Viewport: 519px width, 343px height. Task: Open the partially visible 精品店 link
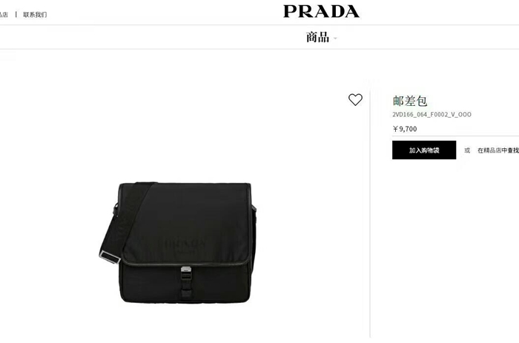coord(4,15)
